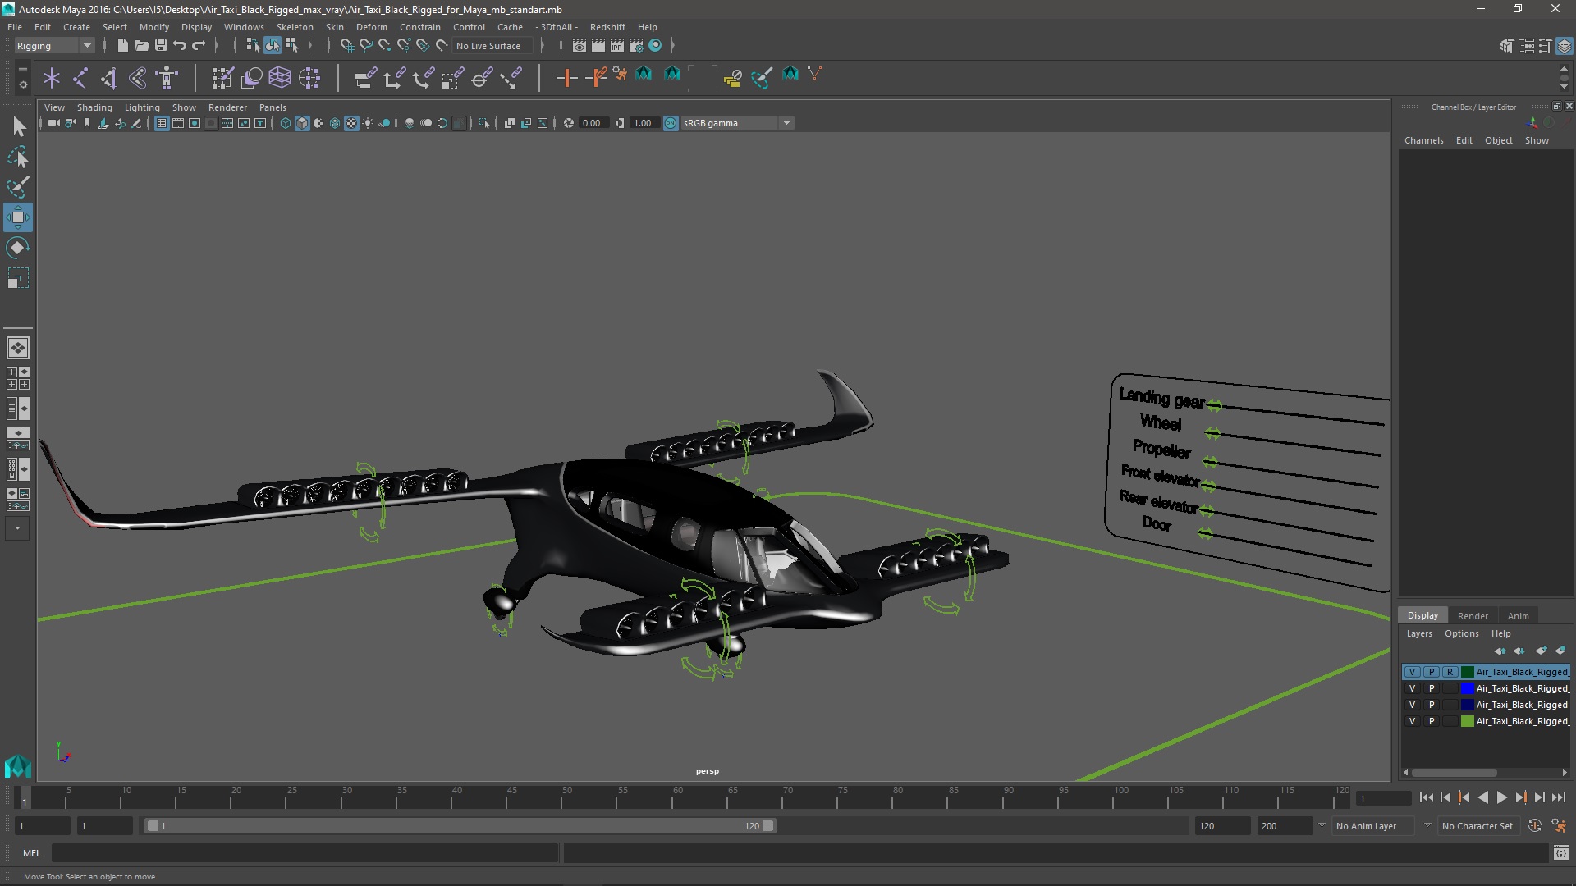Toggle playback P on second layer
1576x886 pixels.
tap(1432, 688)
